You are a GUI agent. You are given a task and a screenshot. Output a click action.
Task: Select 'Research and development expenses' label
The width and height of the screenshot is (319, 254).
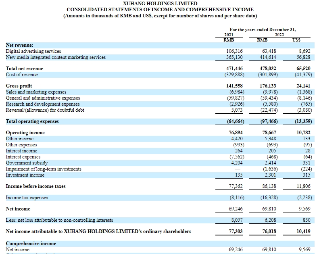click(x=43, y=104)
